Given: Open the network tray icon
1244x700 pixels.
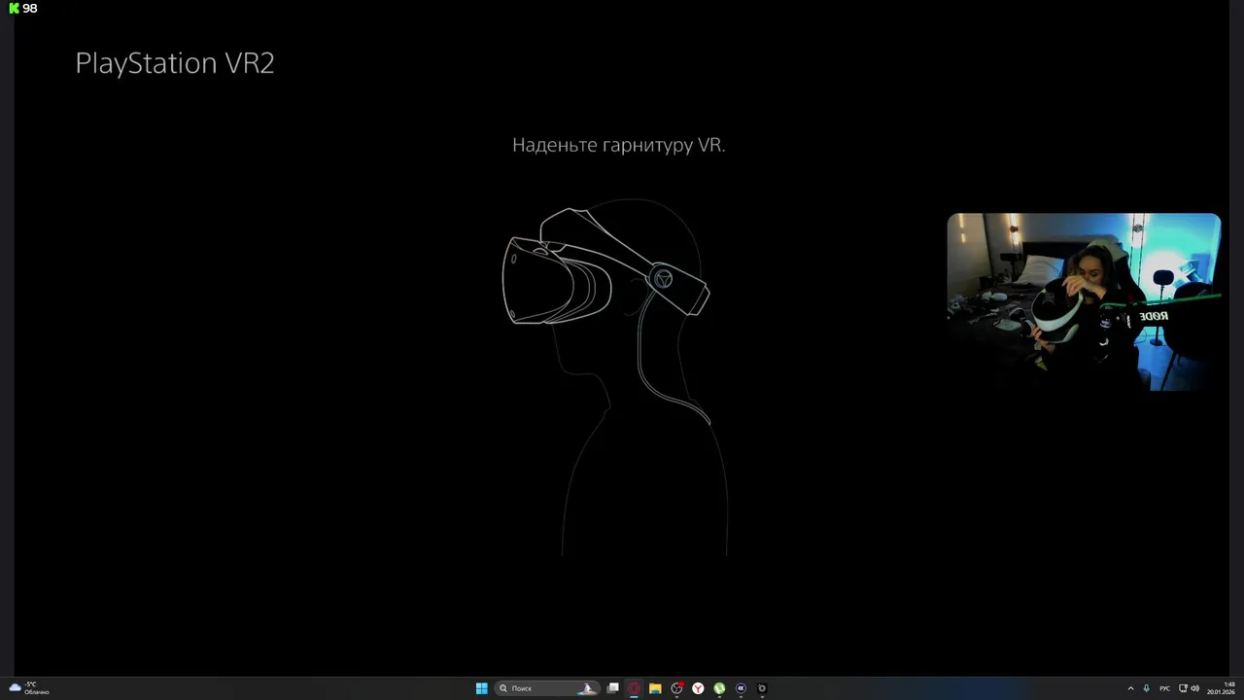Looking at the screenshot, I should pos(1183,688).
